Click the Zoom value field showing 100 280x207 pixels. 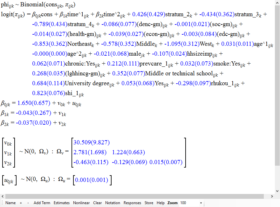click(188, 203)
